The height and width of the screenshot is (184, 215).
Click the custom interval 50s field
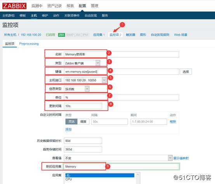pyautogui.click(x=109, y=122)
